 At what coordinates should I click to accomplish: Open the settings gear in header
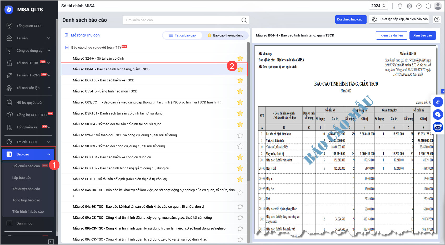409,6
